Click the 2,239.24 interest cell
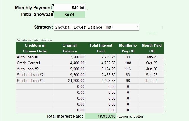This screenshot has height=121, width=189. (101, 57)
